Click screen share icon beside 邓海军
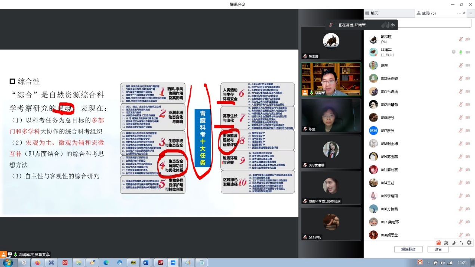This screenshot has width=475, height=267. point(454,52)
